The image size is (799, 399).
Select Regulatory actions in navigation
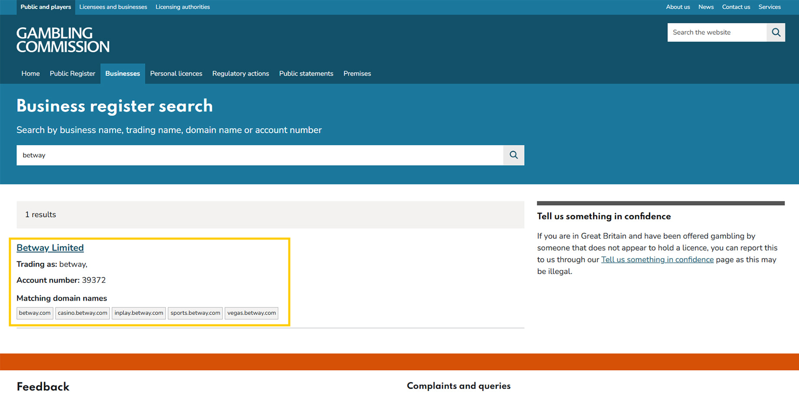tap(241, 74)
